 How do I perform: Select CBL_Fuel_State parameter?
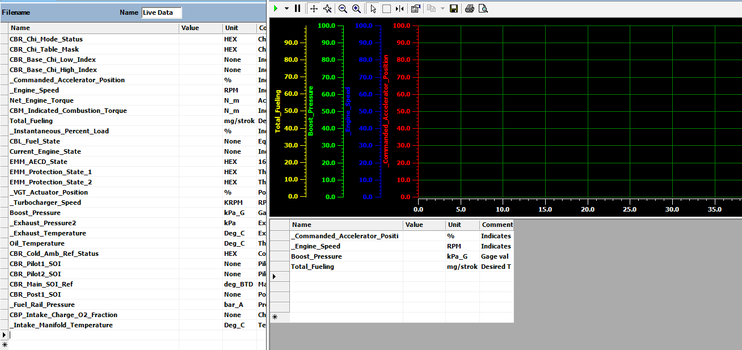click(35, 141)
